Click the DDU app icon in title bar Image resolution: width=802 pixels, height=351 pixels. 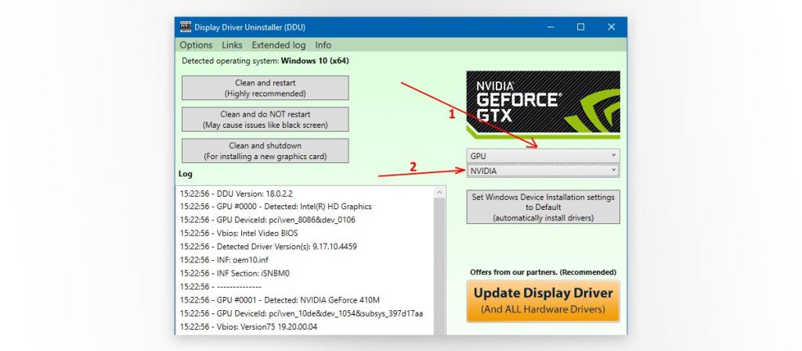point(186,27)
